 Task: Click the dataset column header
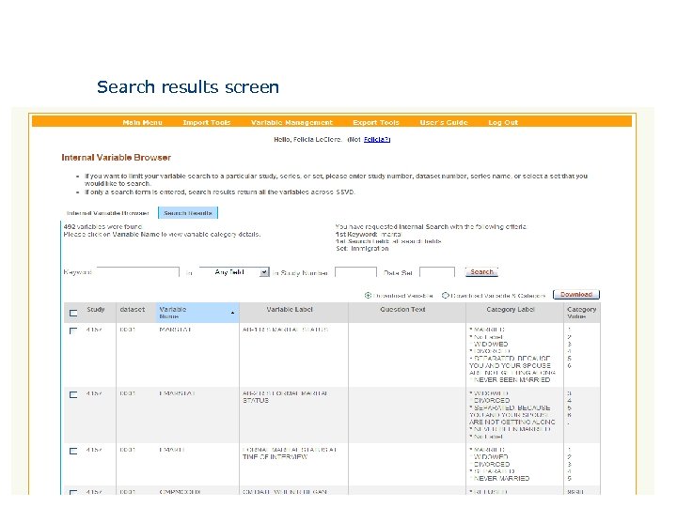(x=133, y=310)
